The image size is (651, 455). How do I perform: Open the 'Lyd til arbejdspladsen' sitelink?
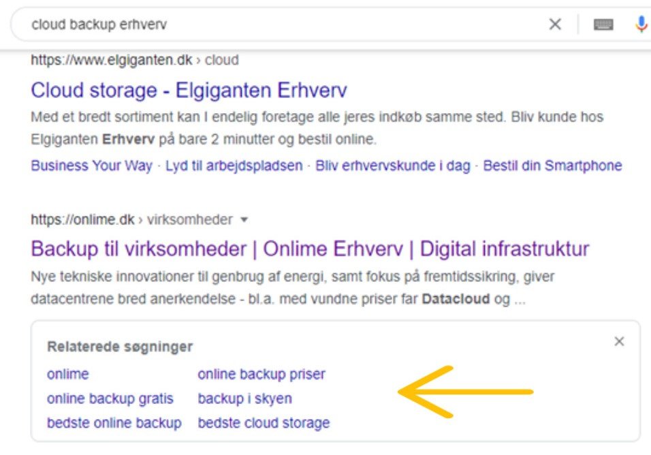(x=234, y=166)
